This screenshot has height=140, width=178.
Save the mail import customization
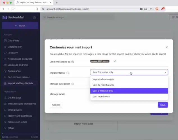coord(163,105)
